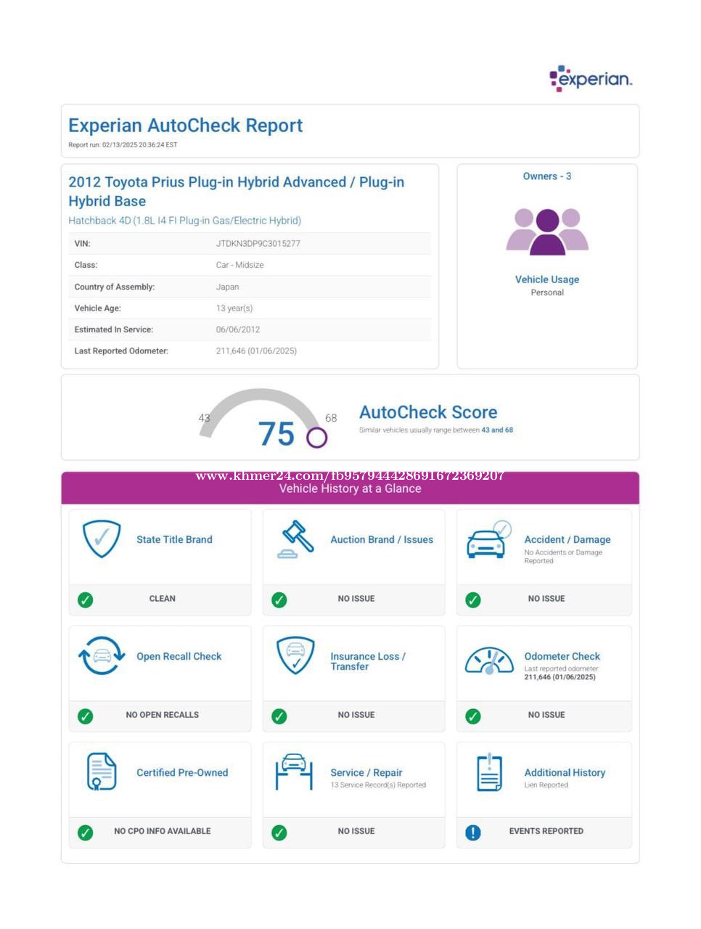
Task: Open the Accident / Damage heading
Action: 567,539
